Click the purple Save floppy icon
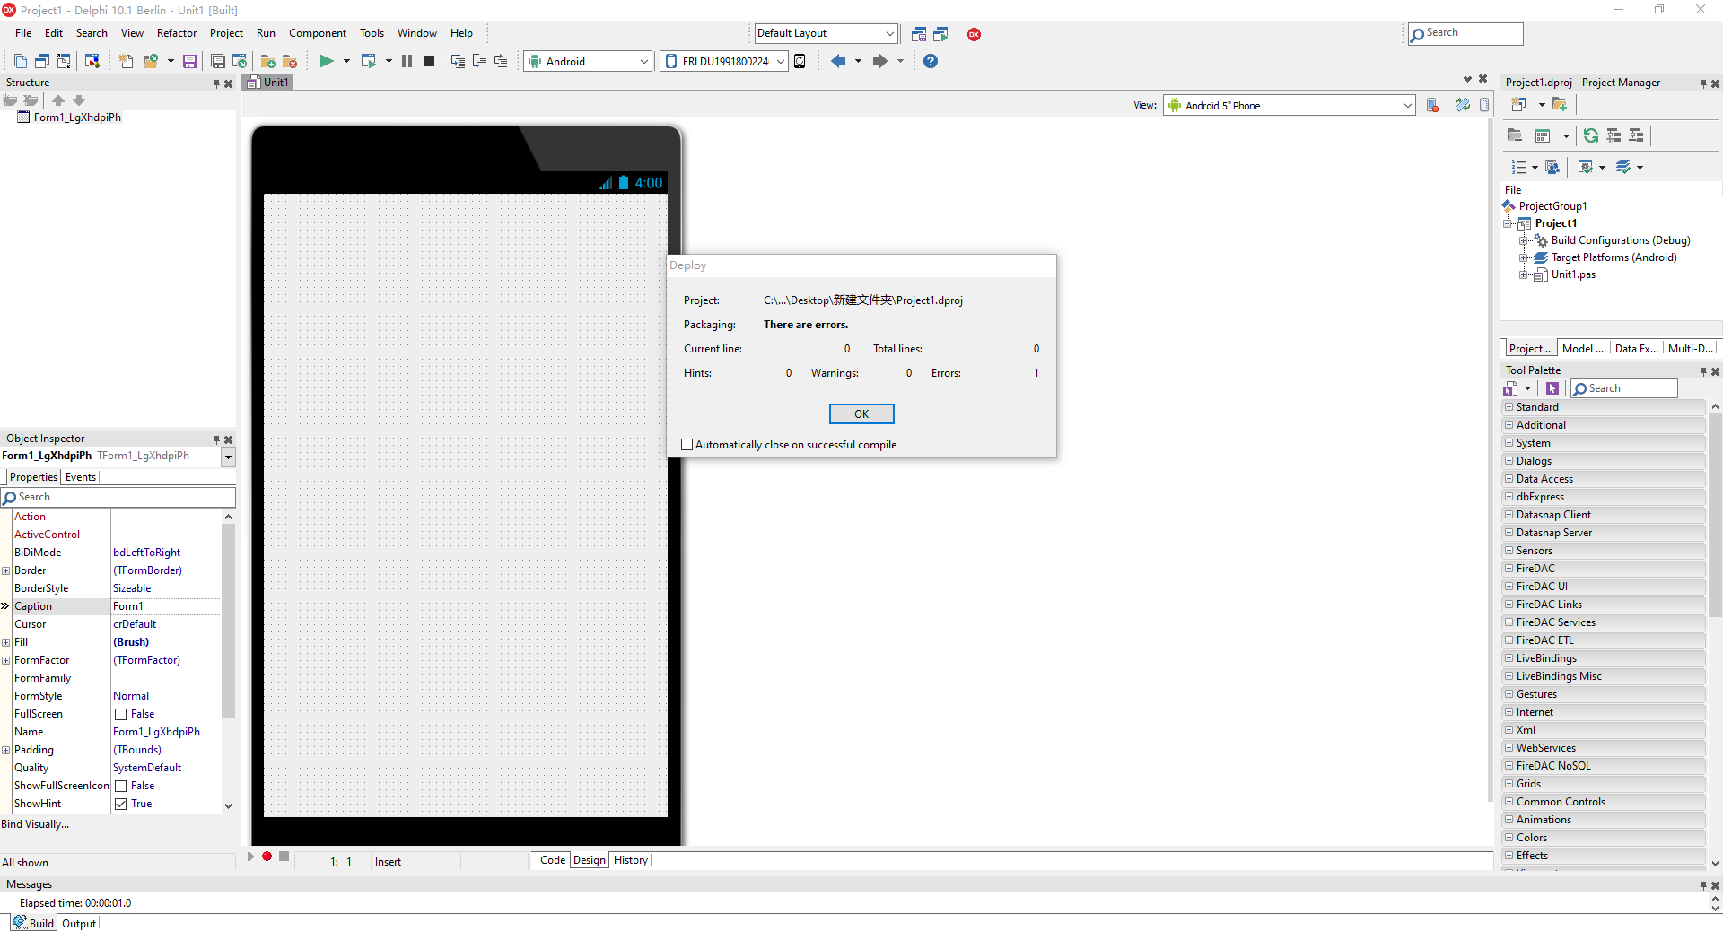The height and width of the screenshot is (931, 1723). pos(189,61)
